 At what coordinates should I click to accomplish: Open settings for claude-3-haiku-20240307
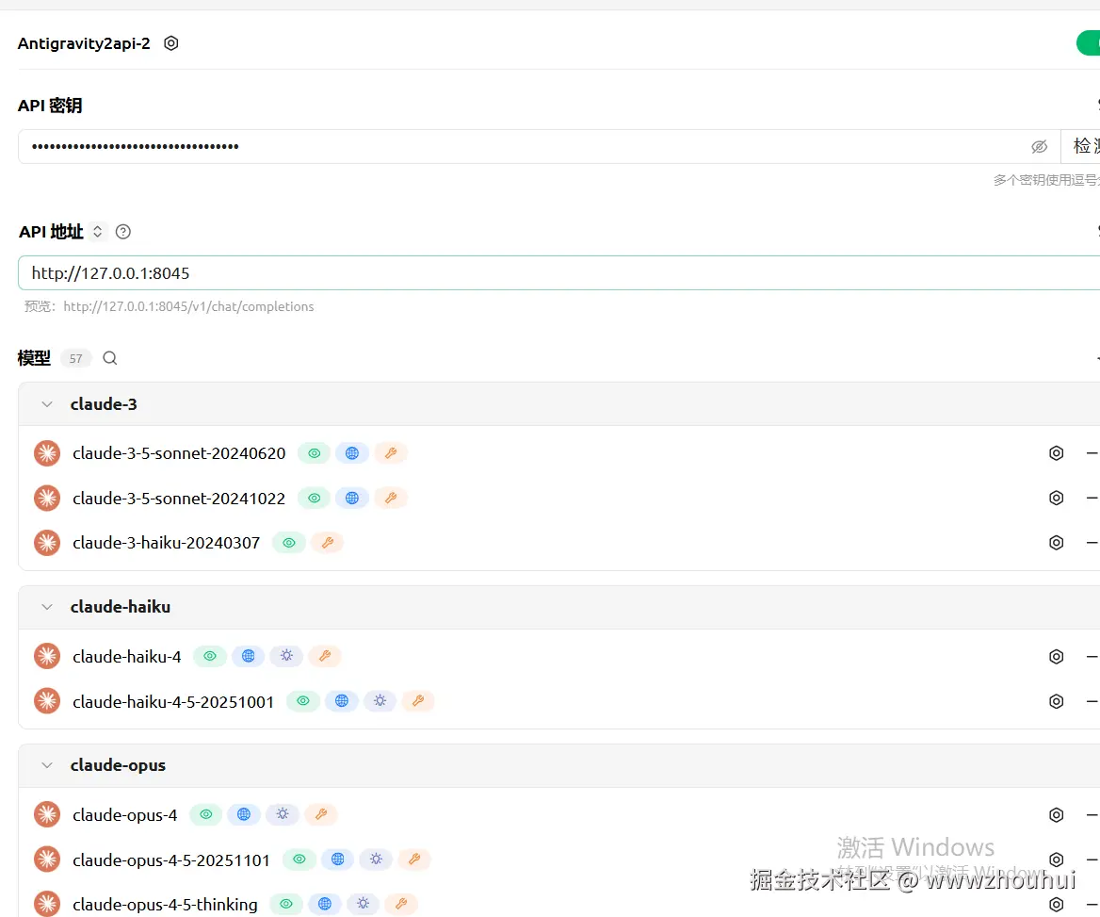pyautogui.click(x=1056, y=543)
